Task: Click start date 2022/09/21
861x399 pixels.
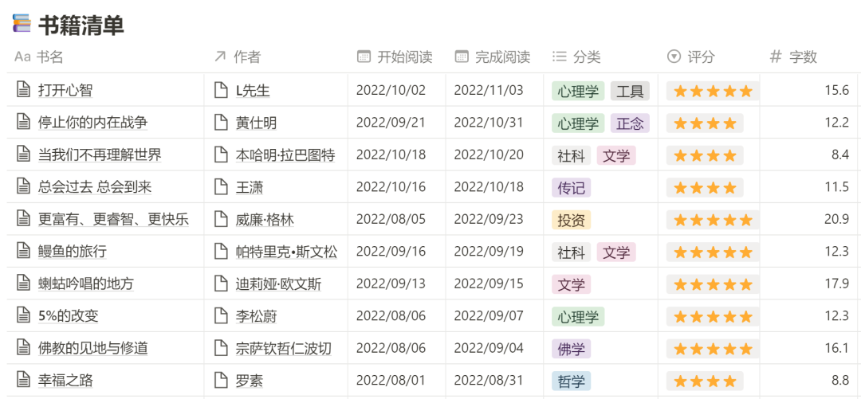Action: pyautogui.click(x=391, y=123)
